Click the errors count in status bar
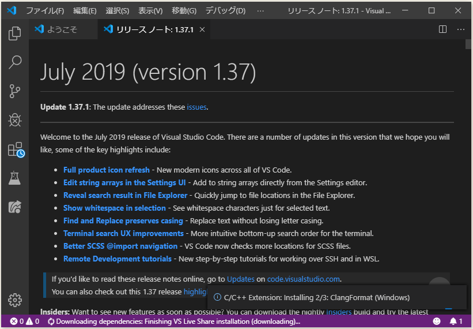This screenshot has height=329, width=473. click(x=17, y=321)
